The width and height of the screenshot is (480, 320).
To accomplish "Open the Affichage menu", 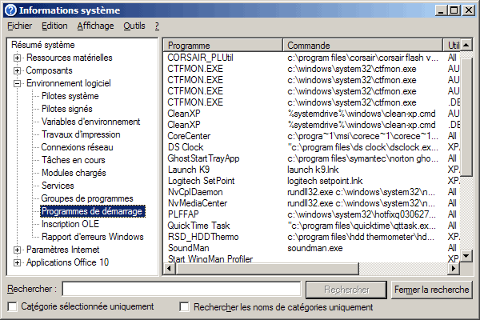I will coord(95,26).
